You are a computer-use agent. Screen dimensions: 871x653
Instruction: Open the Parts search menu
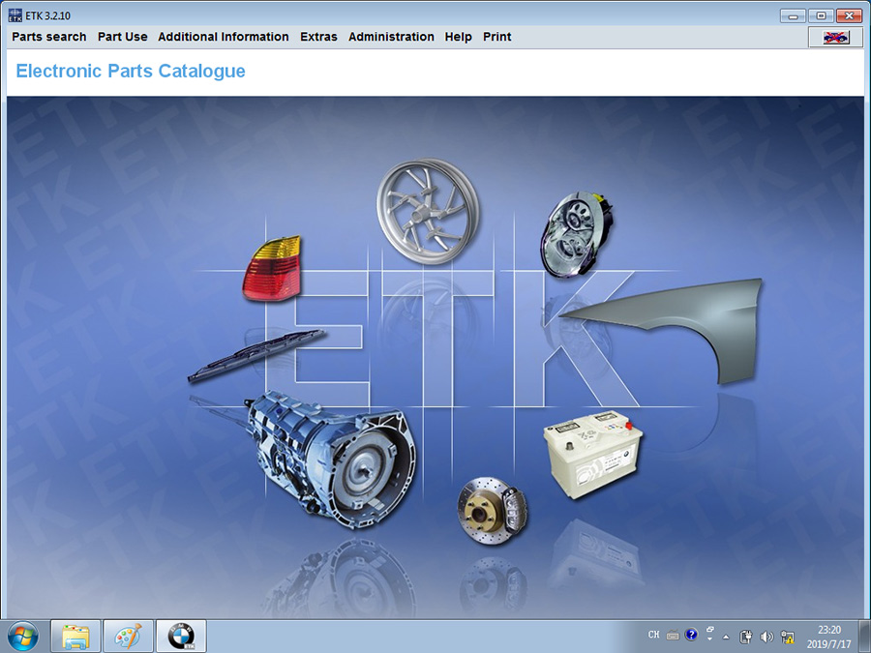click(49, 37)
